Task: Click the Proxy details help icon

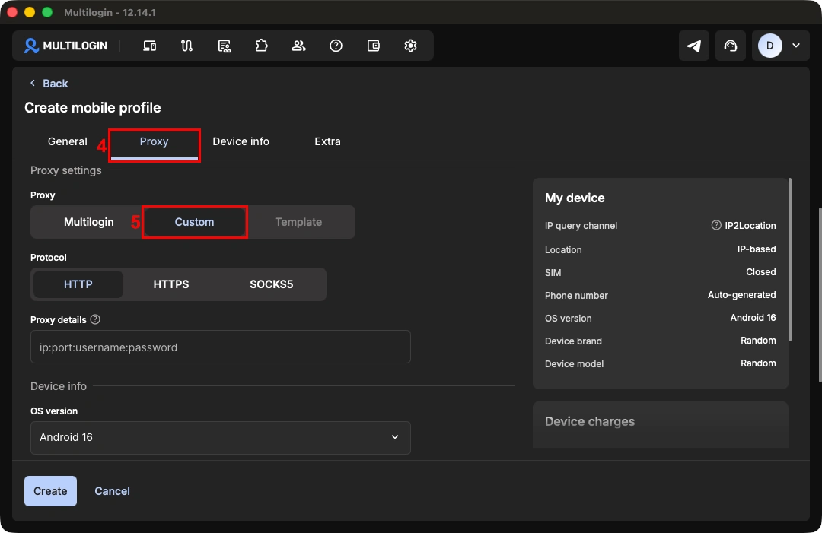Action: click(95, 319)
